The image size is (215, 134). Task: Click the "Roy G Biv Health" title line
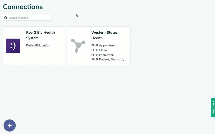click(40, 32)
